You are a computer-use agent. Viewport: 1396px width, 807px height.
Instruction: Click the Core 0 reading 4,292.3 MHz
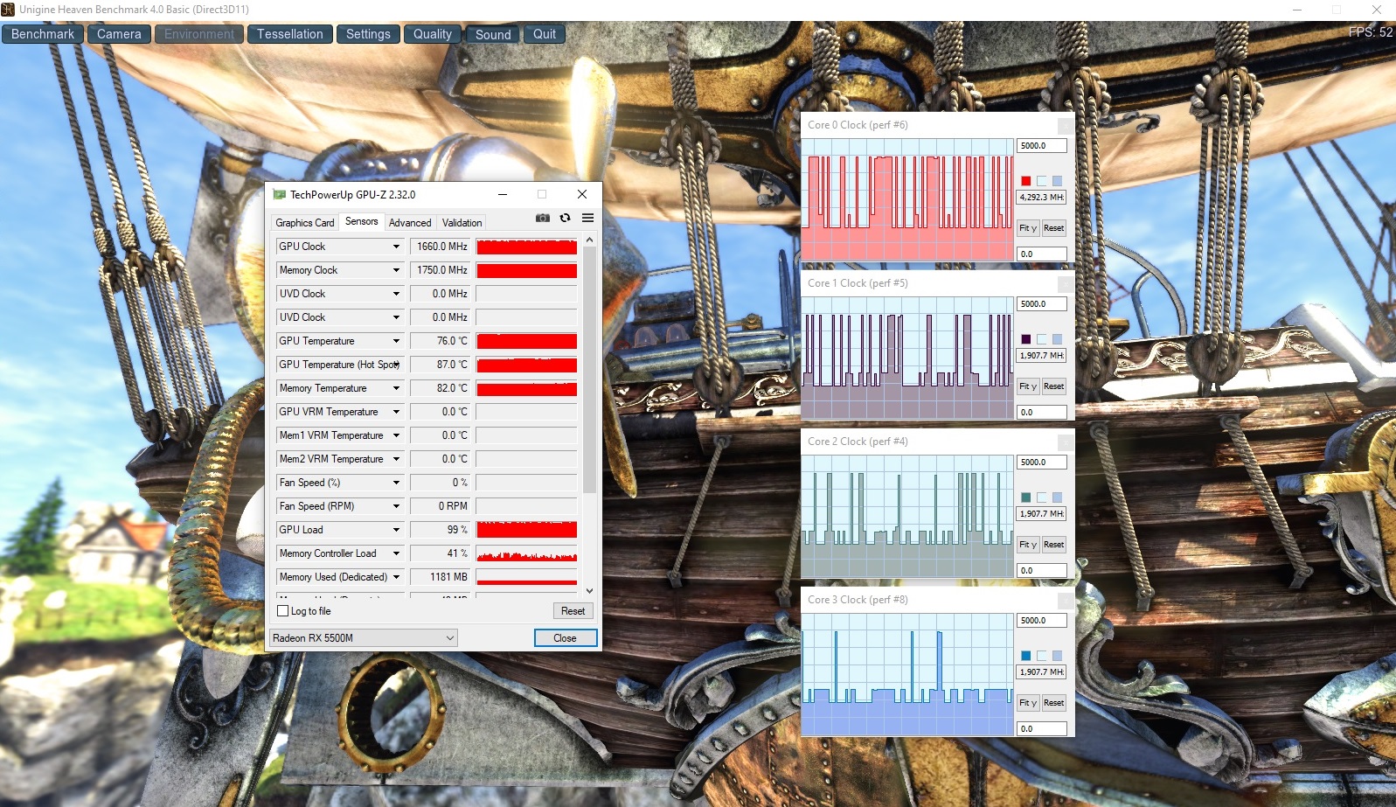point(1042,198)
